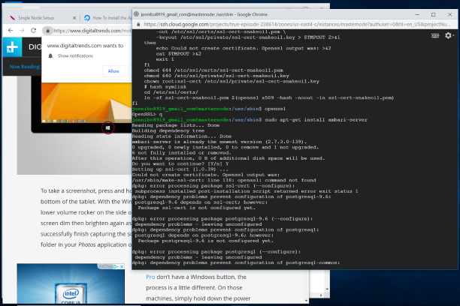Click the inner page scroll down arrow
This screenshot has height=306, width=460.
[x=306, y=301]
